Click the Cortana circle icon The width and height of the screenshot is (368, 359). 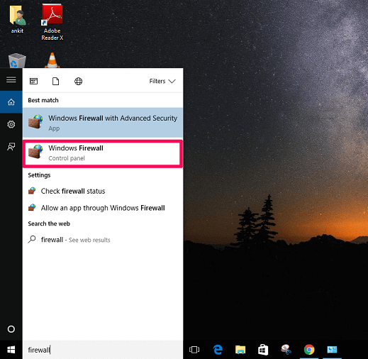pyautogui.click(x=11, y=329)
